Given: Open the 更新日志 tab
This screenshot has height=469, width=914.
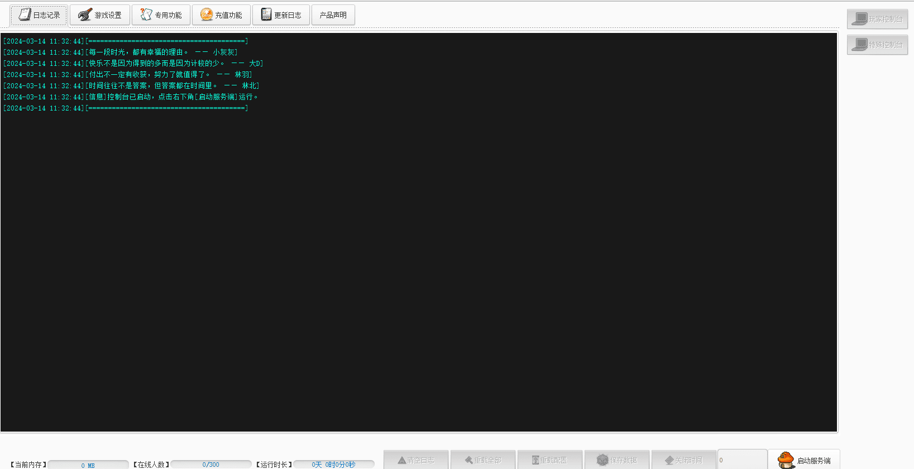Looking at the screenshot, I should coord(281,15).
